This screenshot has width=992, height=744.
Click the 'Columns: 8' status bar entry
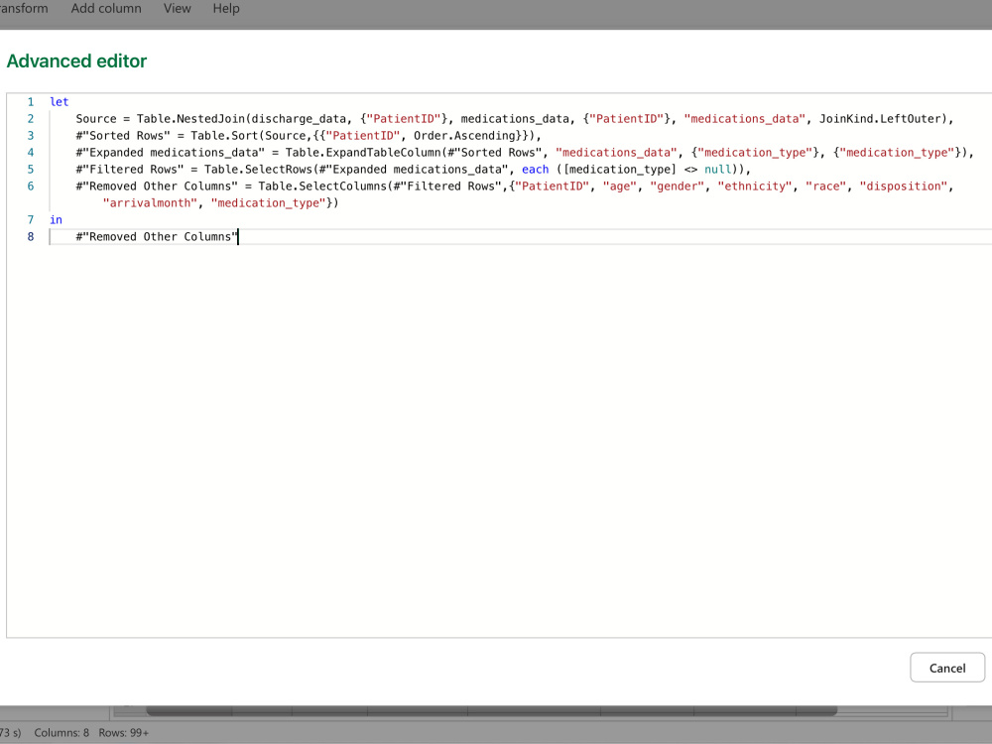[62, 733]
